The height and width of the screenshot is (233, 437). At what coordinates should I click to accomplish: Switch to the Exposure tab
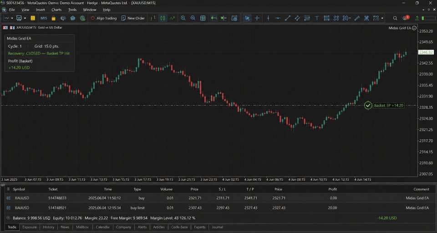(x=30, y=227)
